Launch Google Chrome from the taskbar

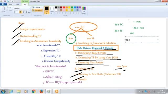click(34, 91)
